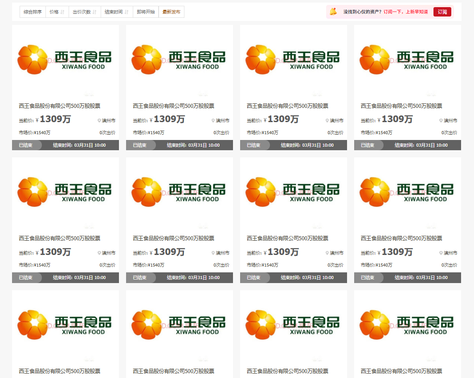The height and width of the screenshot is (378, 474).
Task: Click the flower logo in top-right card
Action: 375,59
